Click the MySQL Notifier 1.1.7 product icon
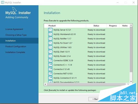The image size is (138, 104). (50, 39)
